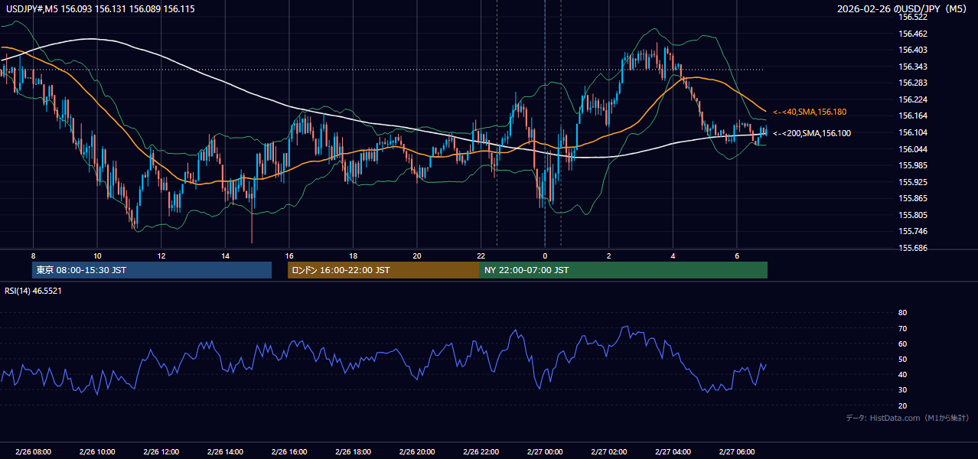978x459 pixels.
Task: Click the RSI 60 level label
Action: 902,343
